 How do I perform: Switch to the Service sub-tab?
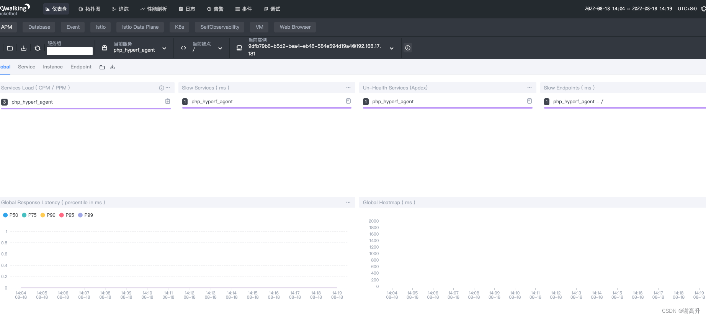tap(26, 67)
